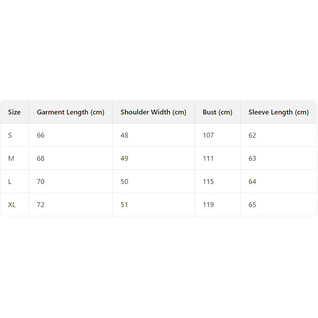Image resolution: width=318 pixels, height=318 pixels.
Task: Select sleeve length value 62
Action: [252, 135]
